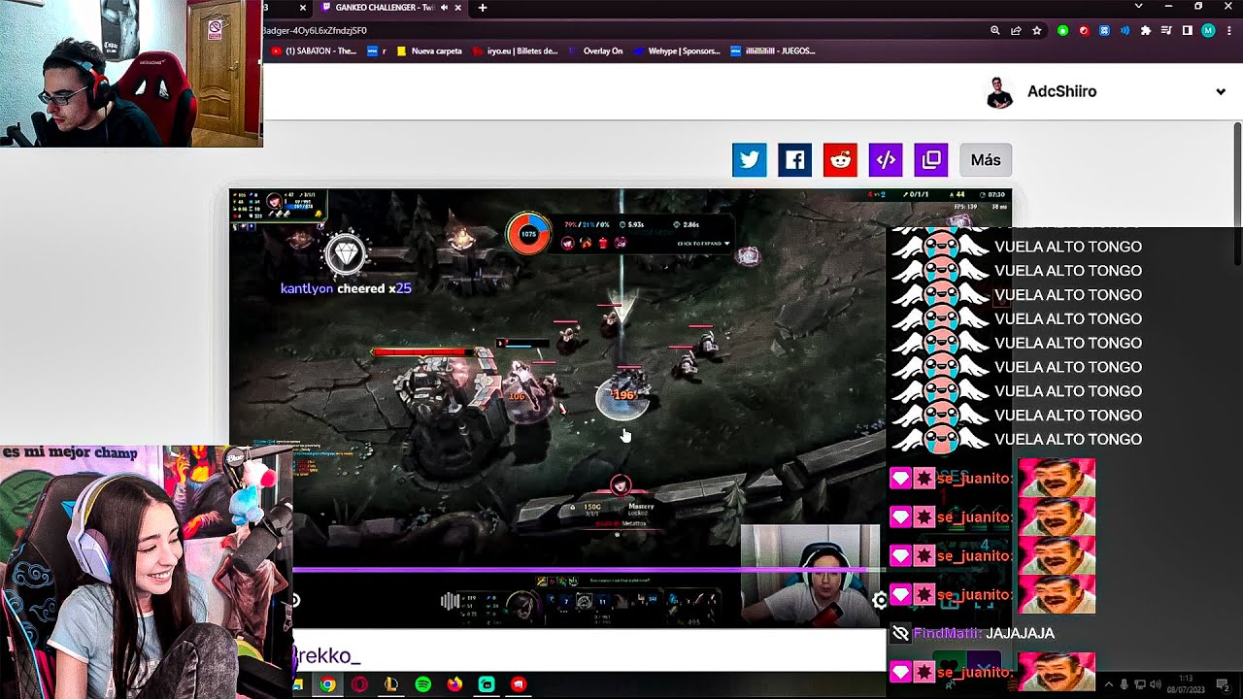Open the media control playlist icon
1243x699 pixels.
tap(1166, 31)
